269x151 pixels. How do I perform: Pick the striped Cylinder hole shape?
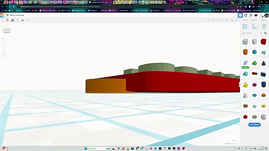click(x=254, y=42)
